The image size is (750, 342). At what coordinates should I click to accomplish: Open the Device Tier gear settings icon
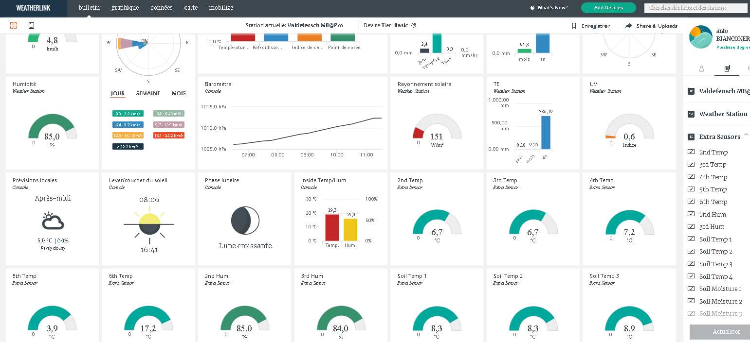click(x=414, y=25)
